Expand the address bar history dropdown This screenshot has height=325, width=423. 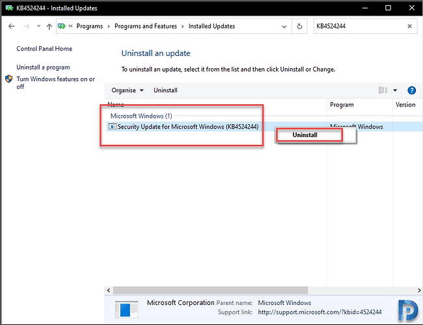pos(283,27)
